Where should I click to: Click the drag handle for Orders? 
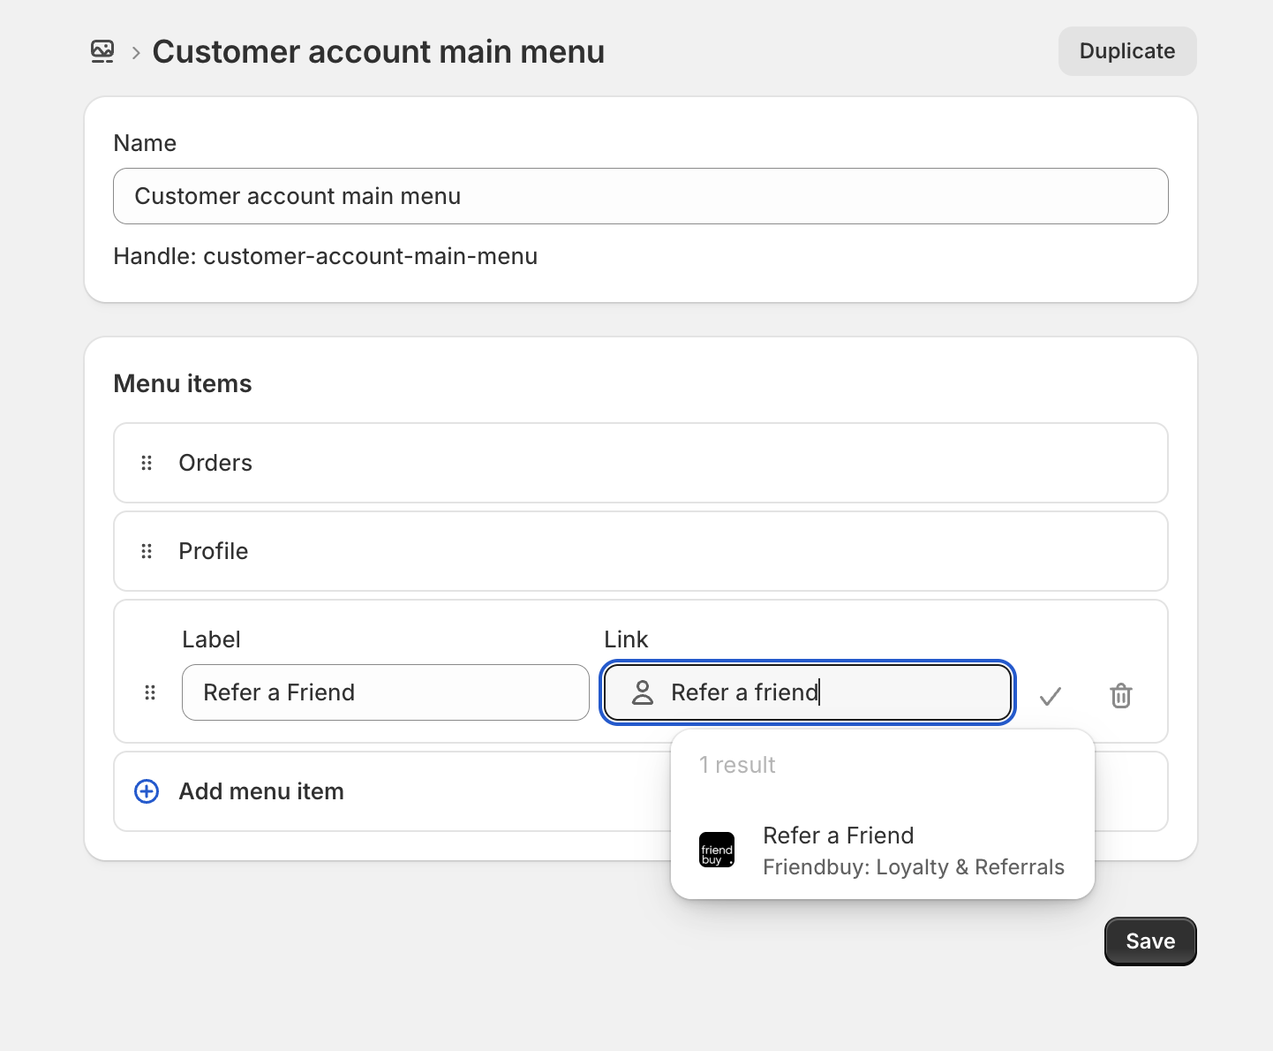(x=147, y=463)
